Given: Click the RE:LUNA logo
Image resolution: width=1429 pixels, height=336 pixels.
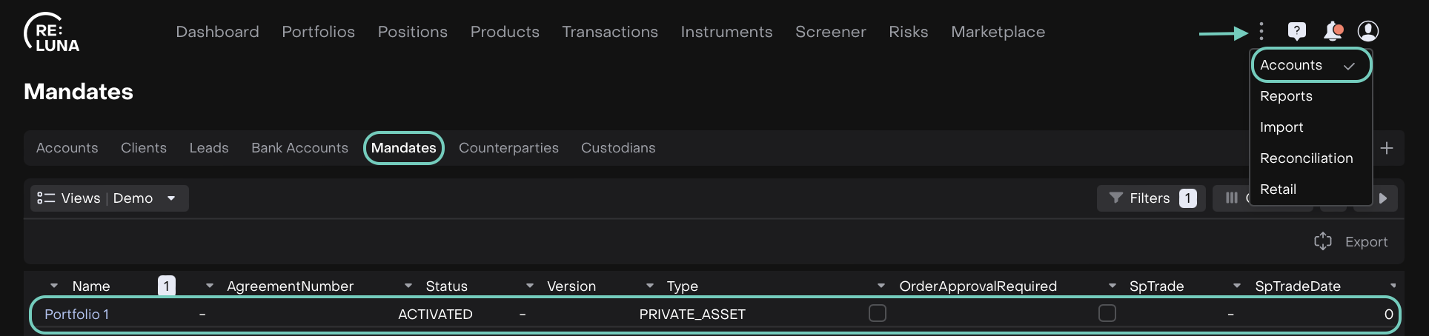Looking at the screenshot, I should point(51,33).
